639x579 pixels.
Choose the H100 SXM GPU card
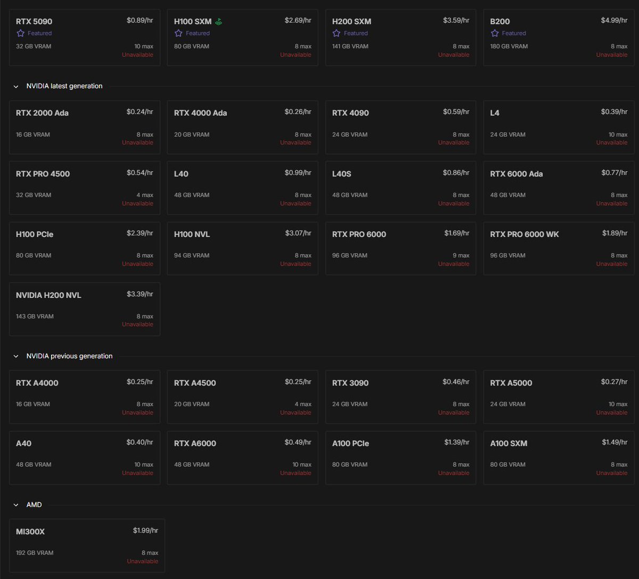(243, 37)
